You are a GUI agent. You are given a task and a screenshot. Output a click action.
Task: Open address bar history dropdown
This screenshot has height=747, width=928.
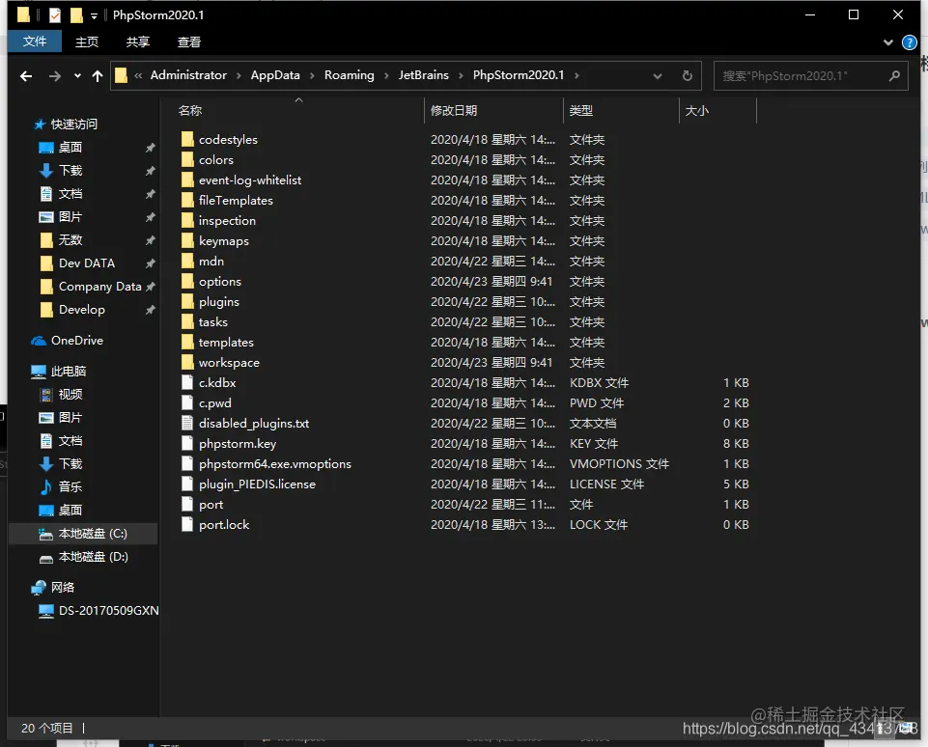click(x=657, y=75)
